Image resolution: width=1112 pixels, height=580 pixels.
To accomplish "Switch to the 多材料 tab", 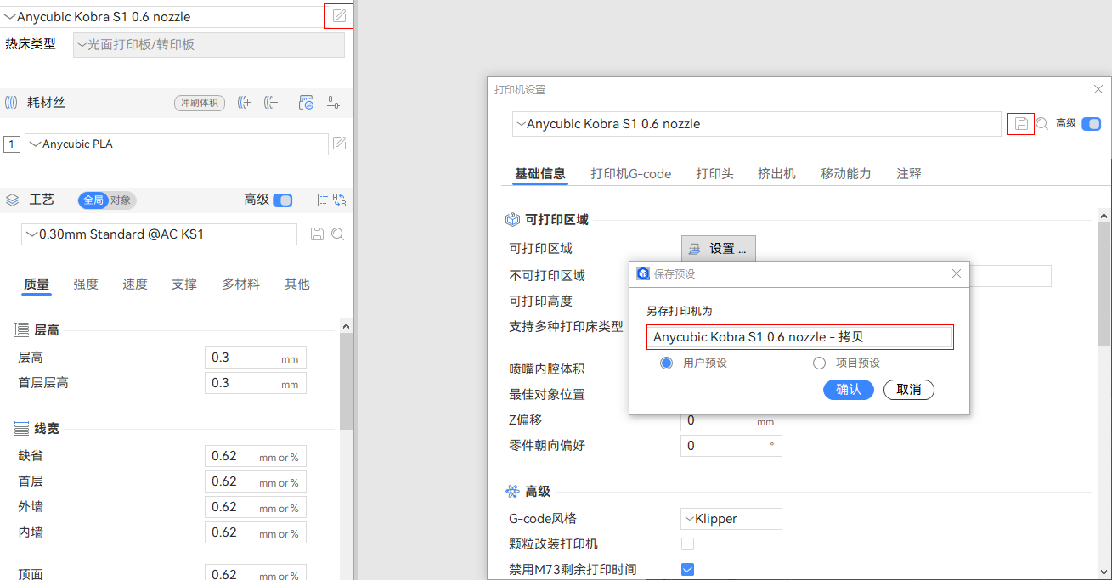I will coord(241,284).
